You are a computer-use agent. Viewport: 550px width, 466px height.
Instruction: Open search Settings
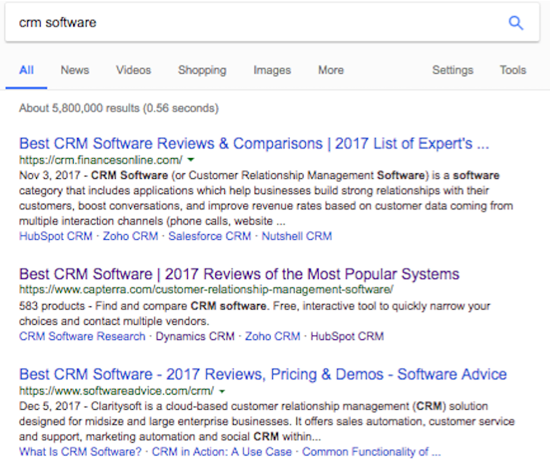click(x=453, y=70)
